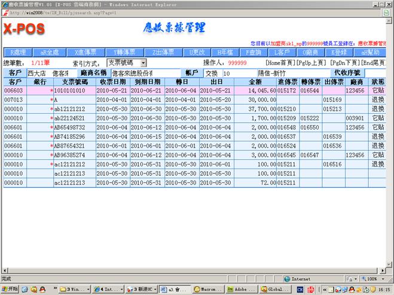Image resolution: width=394 pixels, height=295 pixels.
Task: Click the Z出傳票 toolbar button
Action: click(162, 52)
